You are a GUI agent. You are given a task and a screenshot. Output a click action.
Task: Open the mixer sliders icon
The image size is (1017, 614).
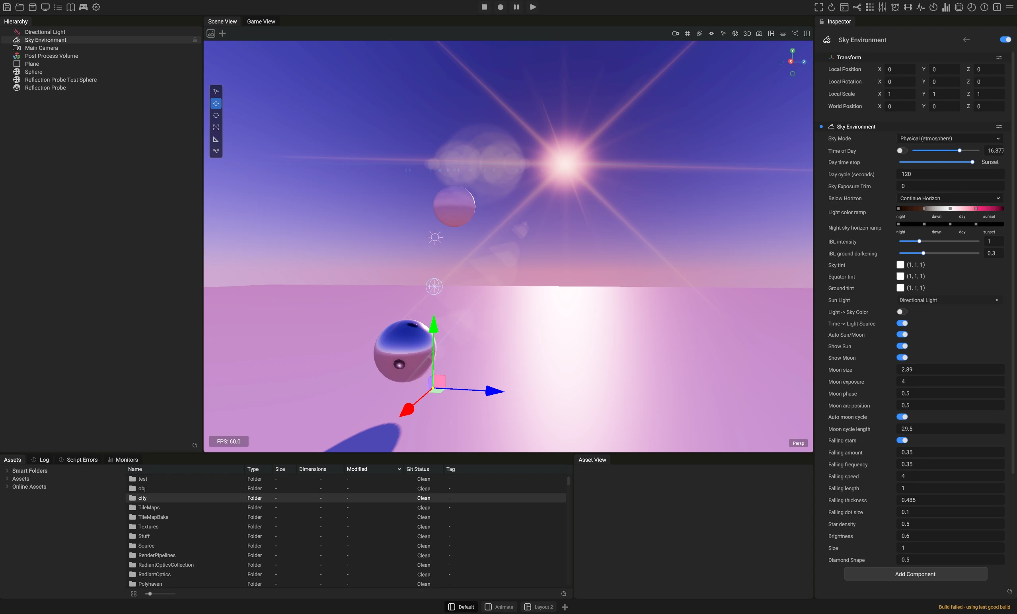pos(883,7)
